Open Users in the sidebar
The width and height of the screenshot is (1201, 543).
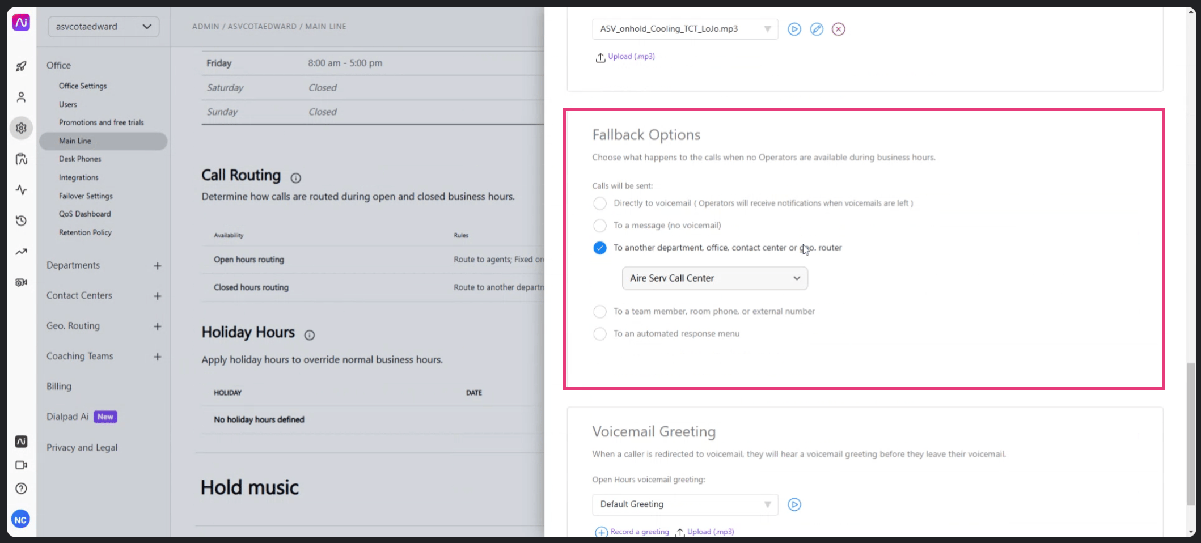coord(68,104)
